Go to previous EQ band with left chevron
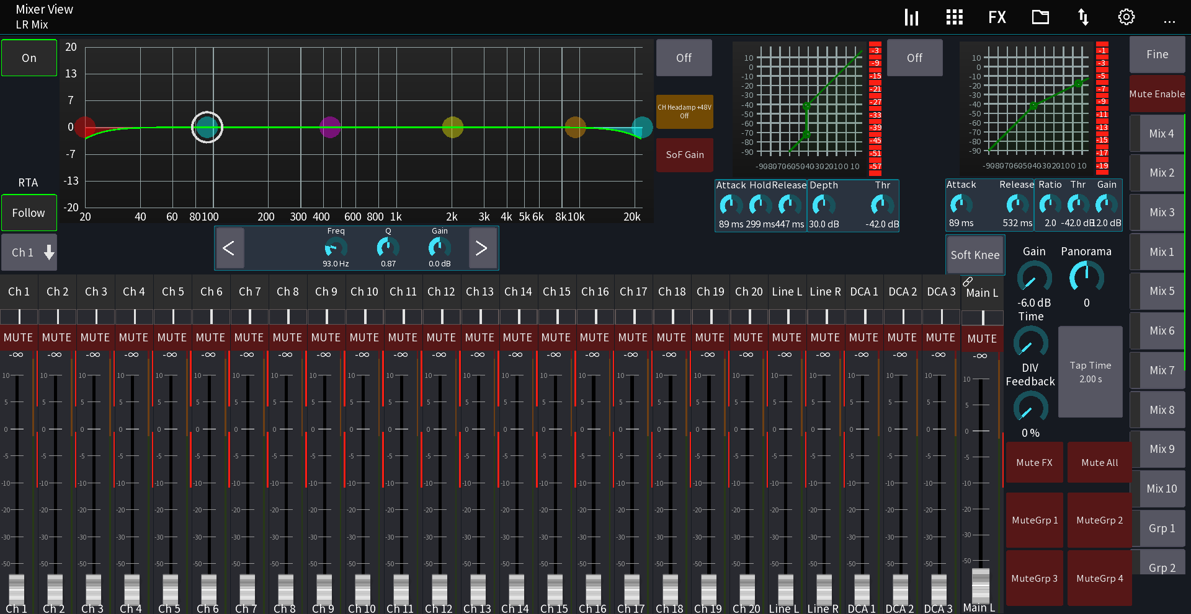Image resolution: width=1191 pixels, height=614 pixels. (229, 248)
